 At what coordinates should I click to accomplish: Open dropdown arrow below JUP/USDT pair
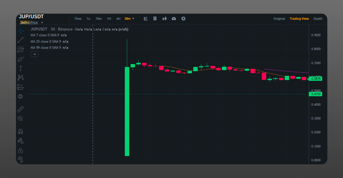tap(42, 23)
